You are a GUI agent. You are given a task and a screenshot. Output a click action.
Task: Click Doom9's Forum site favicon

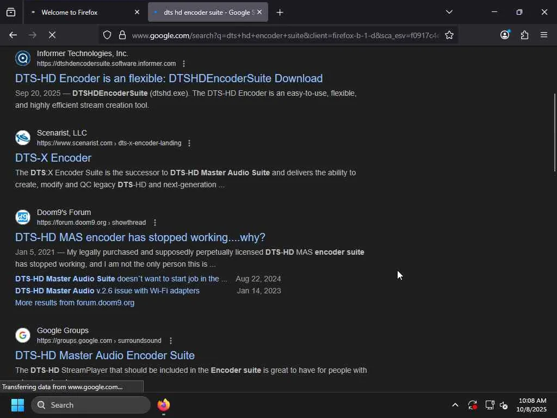click(x=23, y=217)
